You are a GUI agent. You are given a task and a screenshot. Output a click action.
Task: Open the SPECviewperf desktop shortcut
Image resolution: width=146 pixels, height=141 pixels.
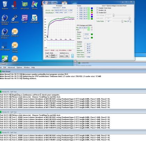tap(5, 46)
